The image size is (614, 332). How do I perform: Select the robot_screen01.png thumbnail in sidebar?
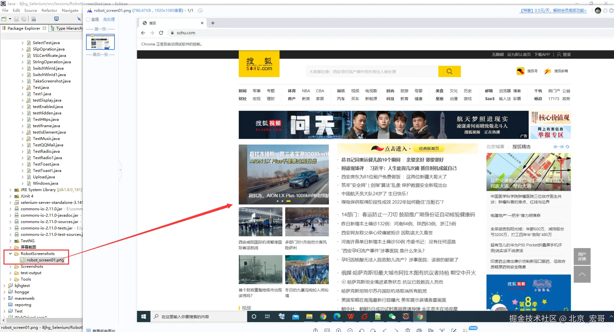[x=100, y=42]
